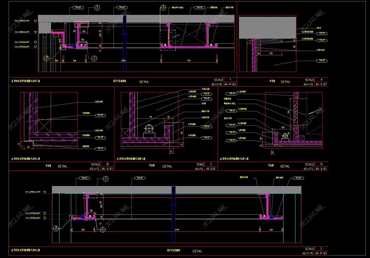Select section marker B in bottom drawing
Screen dimensions: 370x258
pos(56,228)
